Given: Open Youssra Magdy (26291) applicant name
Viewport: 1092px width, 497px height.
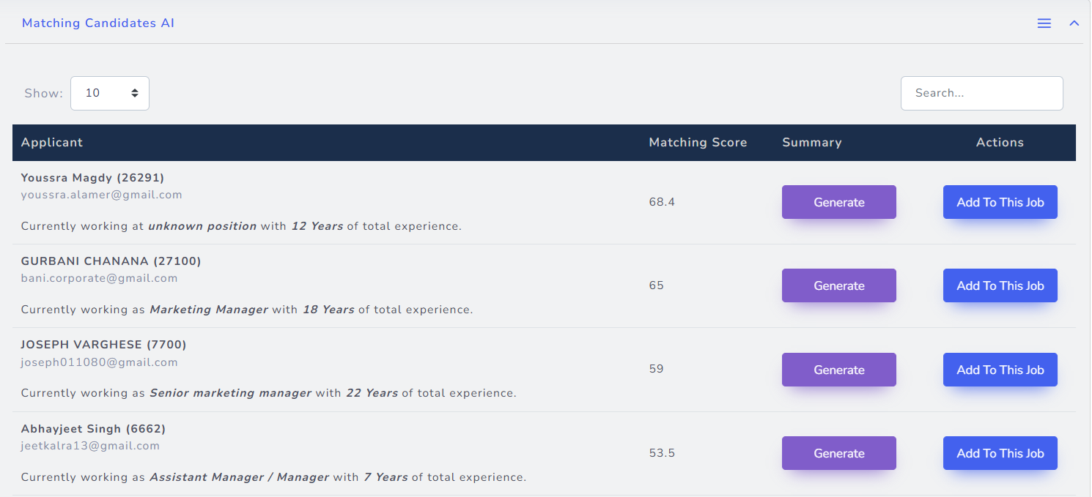Looking at the screenshot, I should 92,178.
